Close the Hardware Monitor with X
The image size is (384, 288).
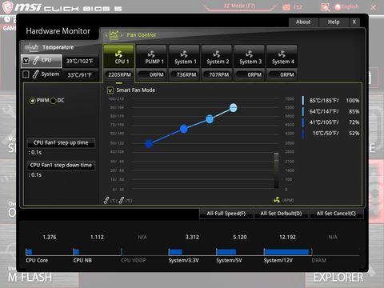(x=354, y=22)
